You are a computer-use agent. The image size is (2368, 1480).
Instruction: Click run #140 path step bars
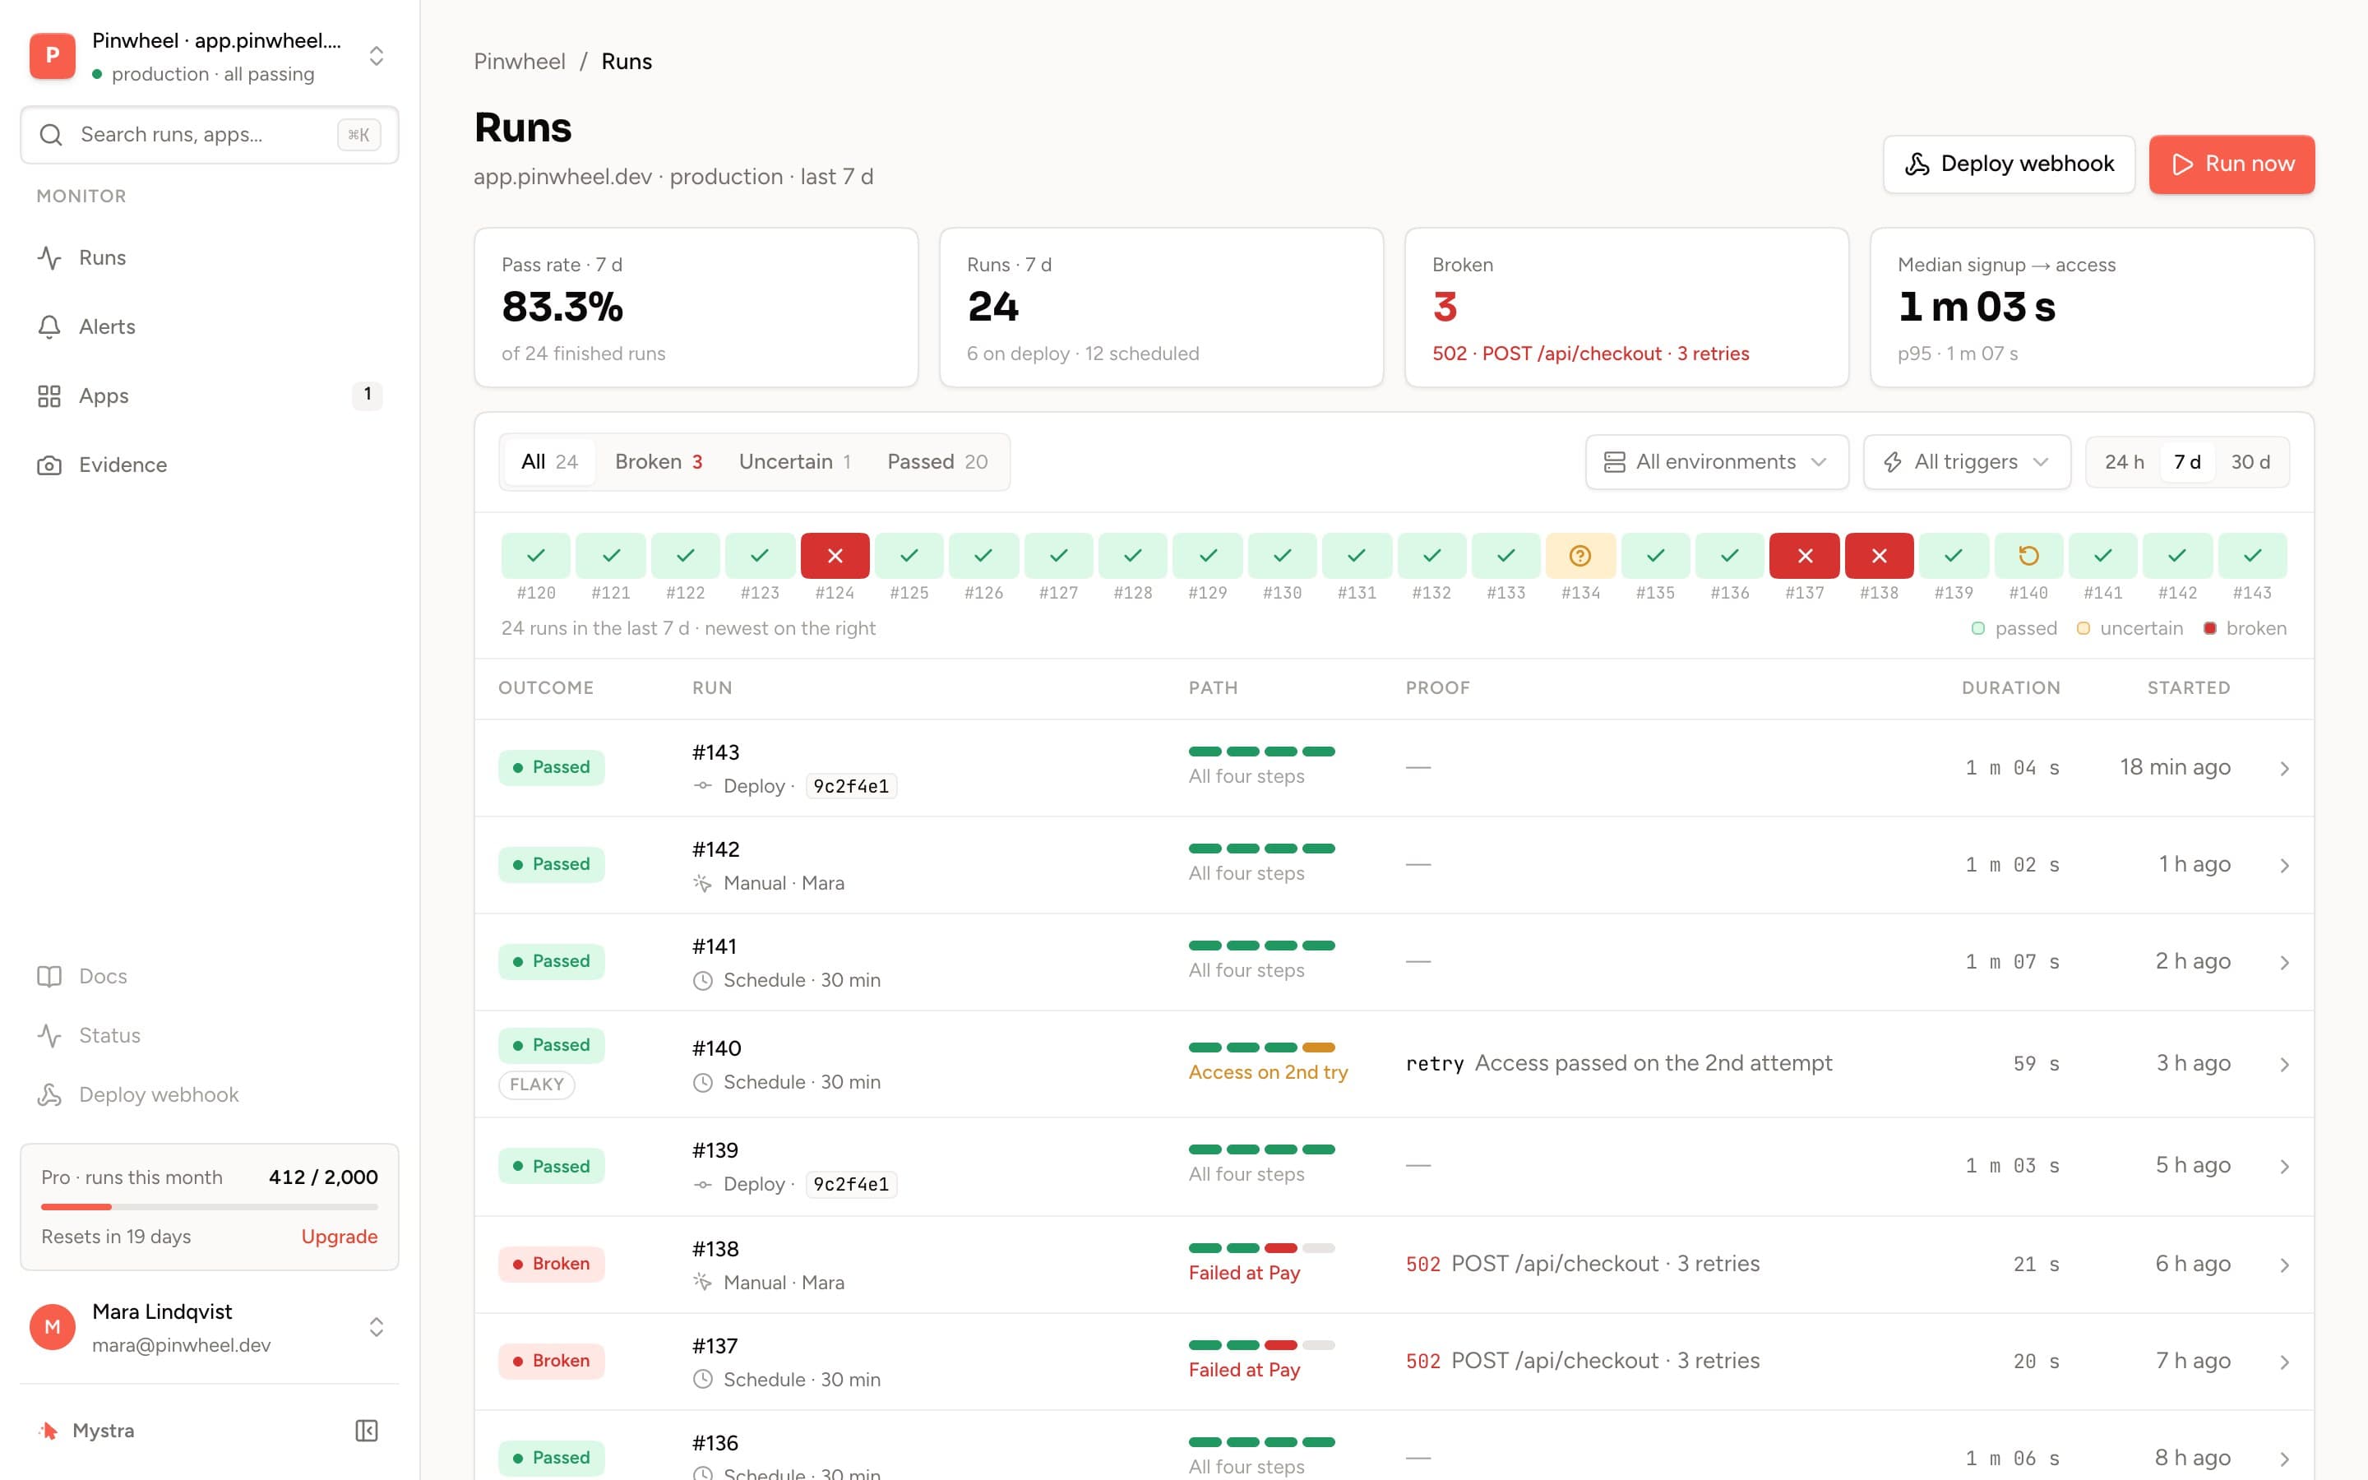click(x=1262, y=1048)
